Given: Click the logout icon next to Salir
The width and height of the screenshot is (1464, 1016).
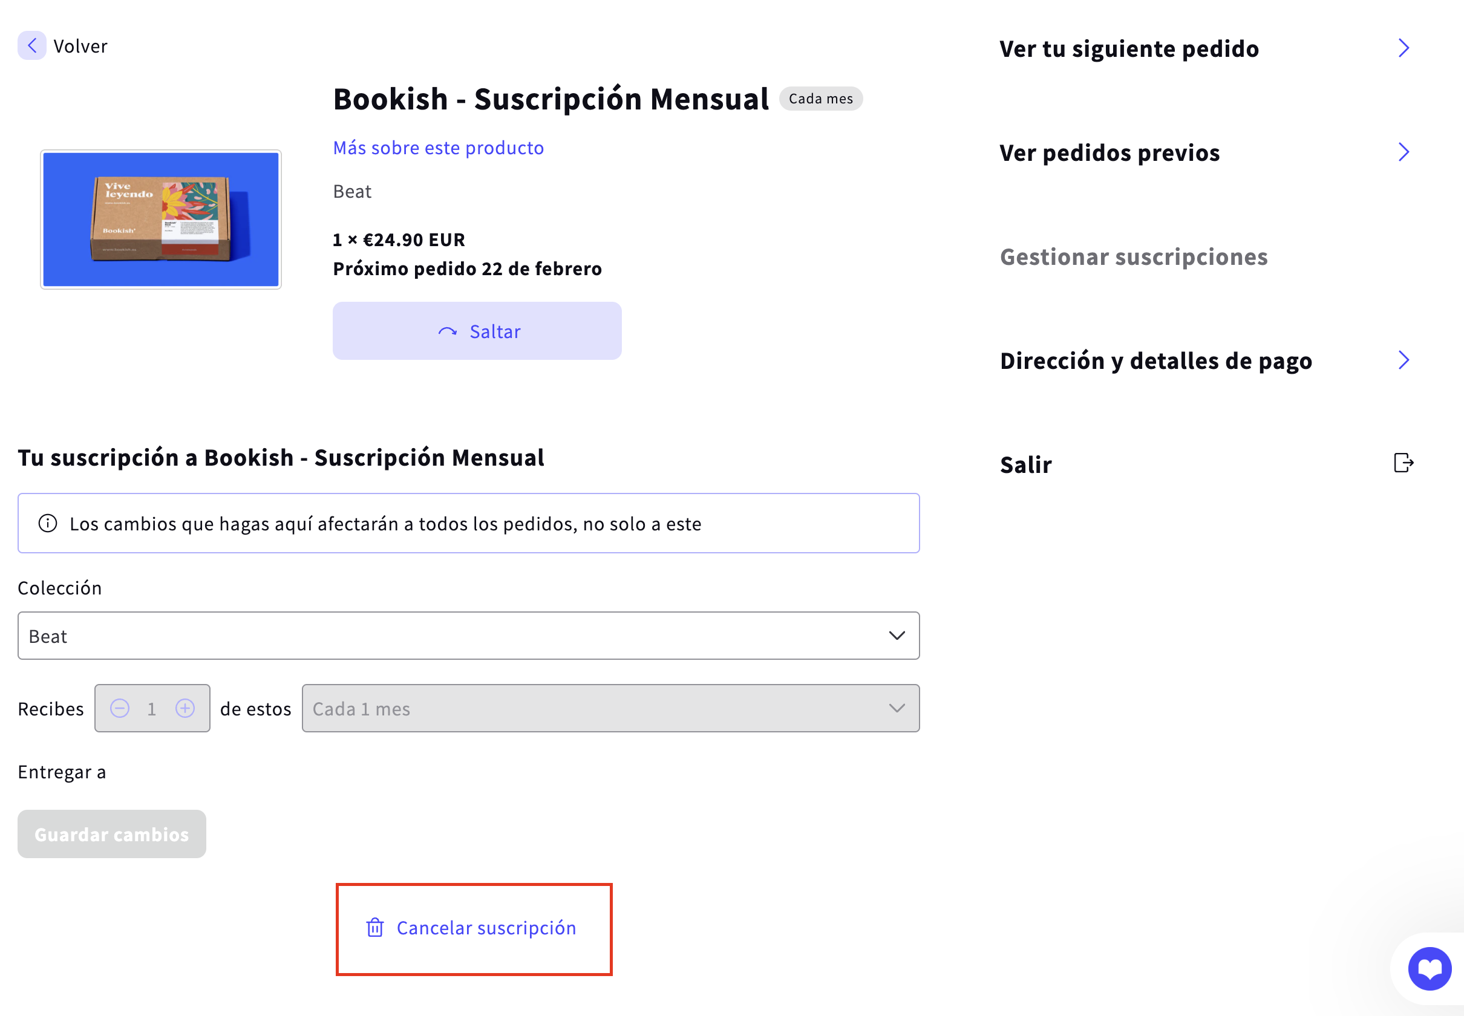Looking at the screenshot, I should pyautogui.click(x=1403, y=463).
